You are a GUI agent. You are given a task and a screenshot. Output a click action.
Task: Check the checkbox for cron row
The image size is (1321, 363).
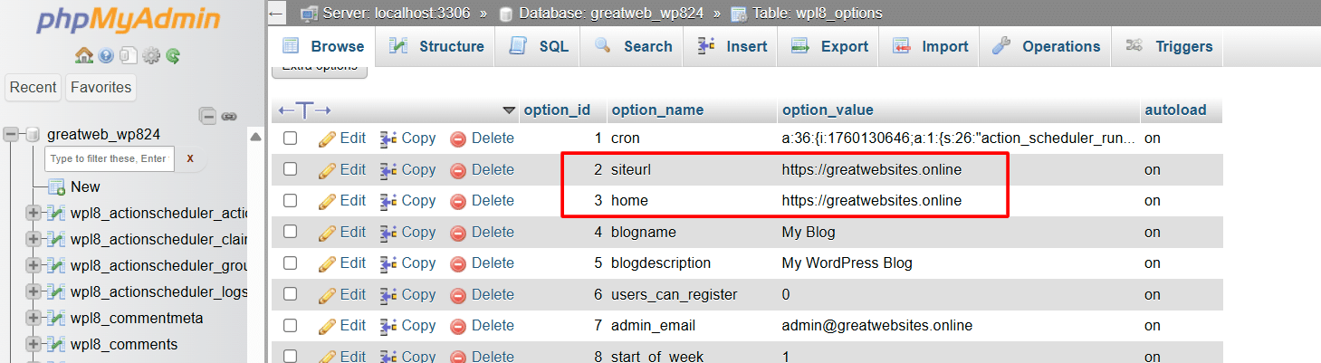tap(290, 139)
